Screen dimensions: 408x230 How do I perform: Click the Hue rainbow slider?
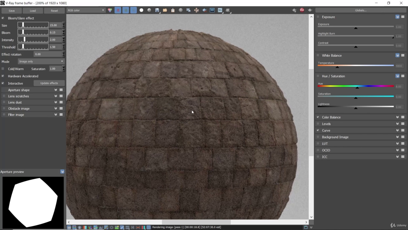click(356, 86)
